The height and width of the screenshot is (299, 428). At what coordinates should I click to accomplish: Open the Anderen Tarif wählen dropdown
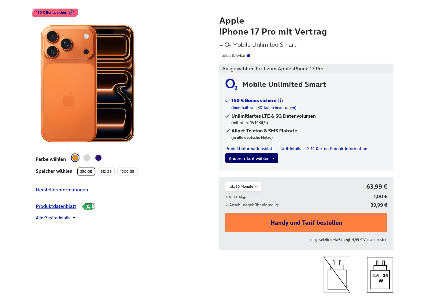(x=252, y=158)
